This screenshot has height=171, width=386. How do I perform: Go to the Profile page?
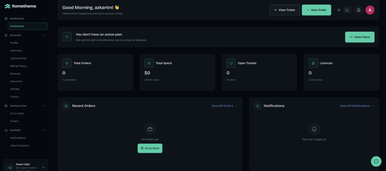(14, 43)
